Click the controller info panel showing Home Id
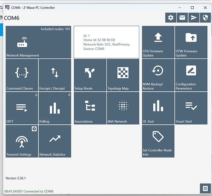This screenshot has width=212, height=196. tap(106, 42)
